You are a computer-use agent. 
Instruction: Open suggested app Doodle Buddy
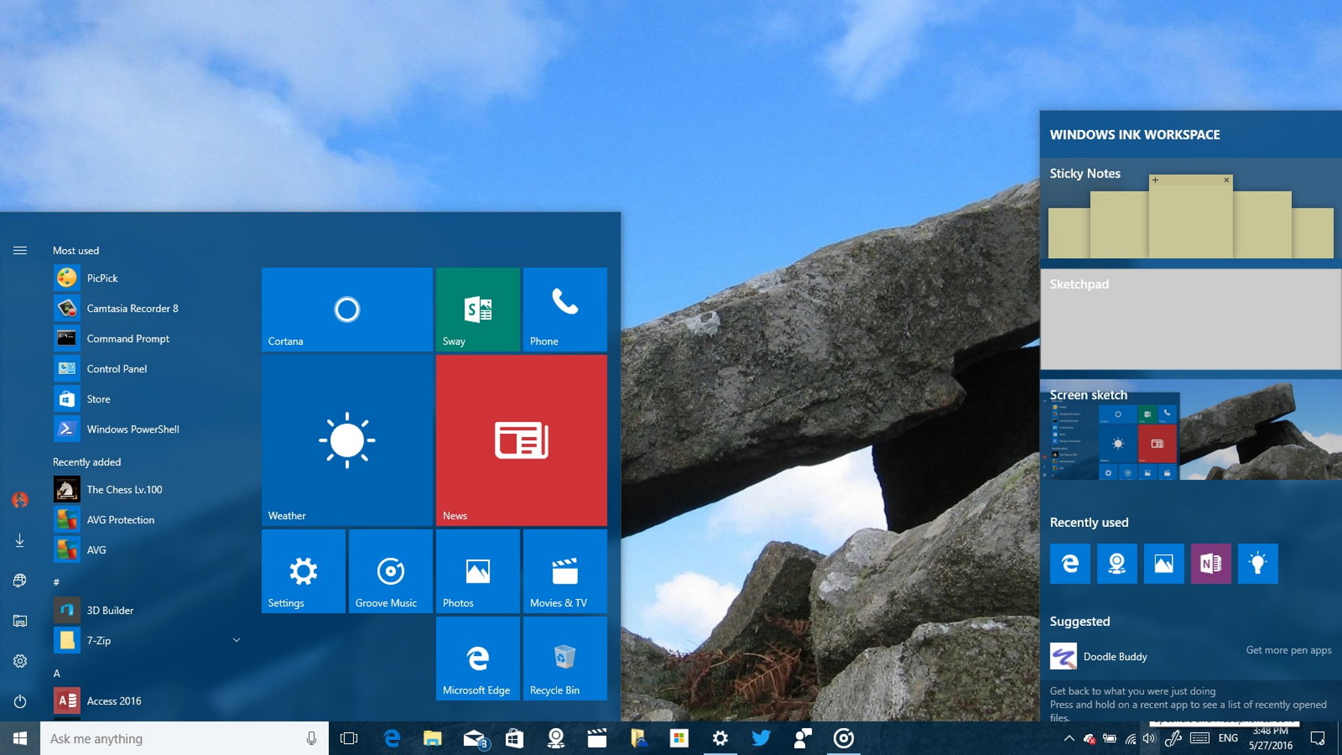click(x=1099, y=656)
